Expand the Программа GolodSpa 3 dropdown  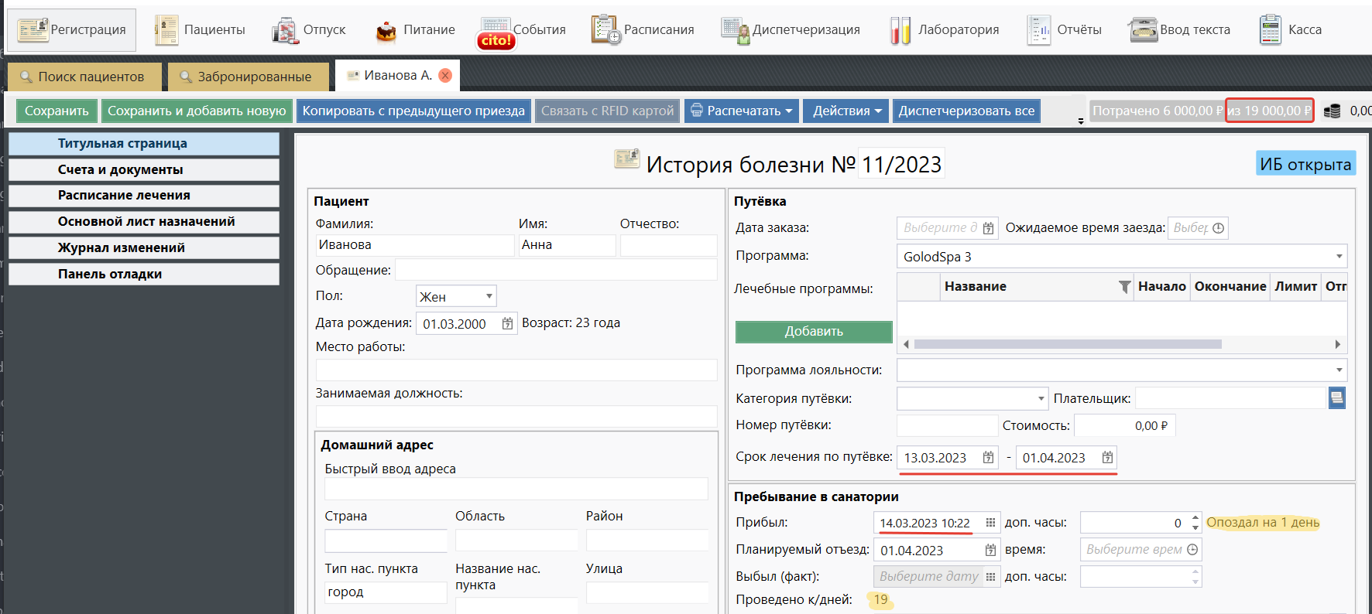[x=1339, y=257]
